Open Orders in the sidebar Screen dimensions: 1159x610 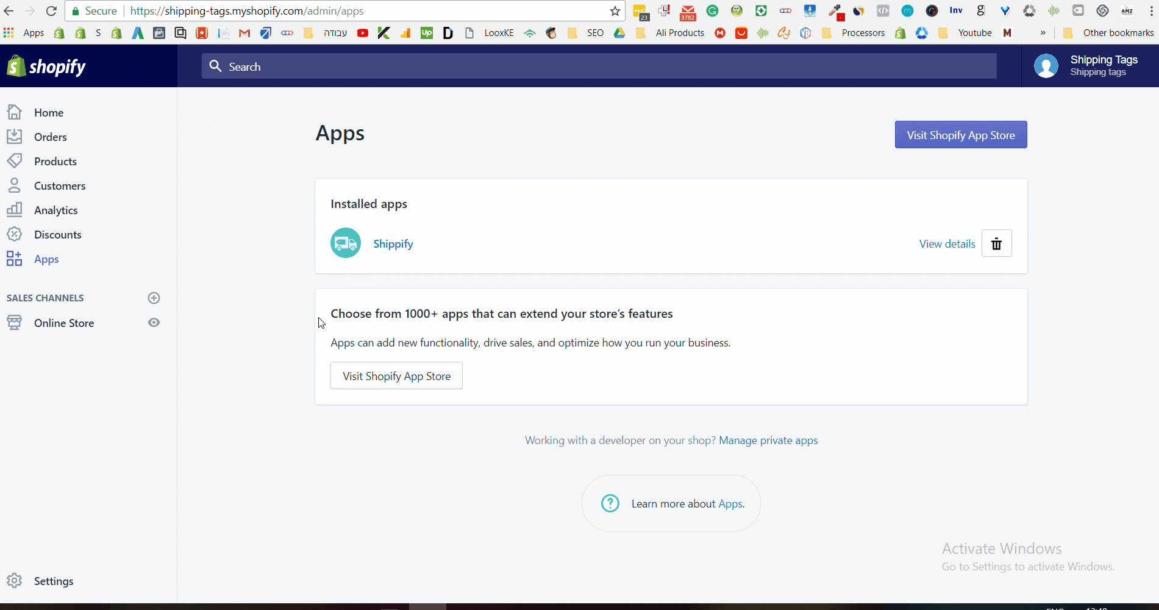coord(51,137)
